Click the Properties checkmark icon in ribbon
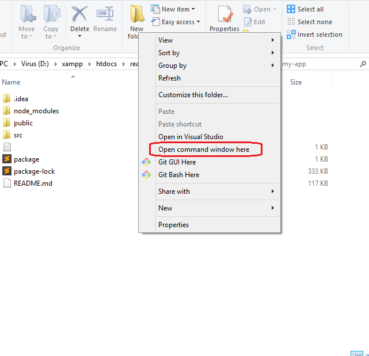The image size is (369, 356). (x=225, y=14)
